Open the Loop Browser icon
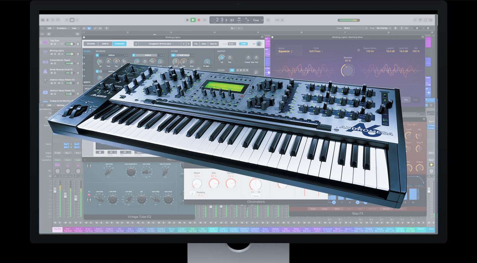Image resolution: width=477 pixels, height=263 pixels. click(425, 20)
